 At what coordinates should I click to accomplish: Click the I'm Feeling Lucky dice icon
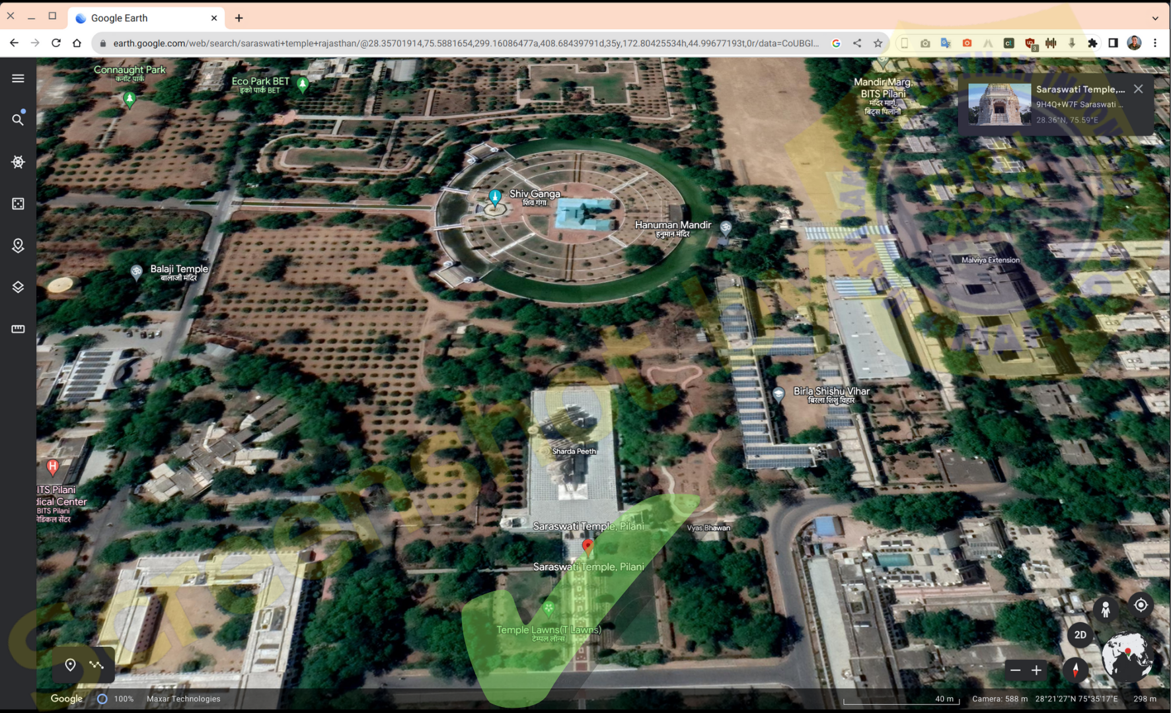[x=18, y=203]
